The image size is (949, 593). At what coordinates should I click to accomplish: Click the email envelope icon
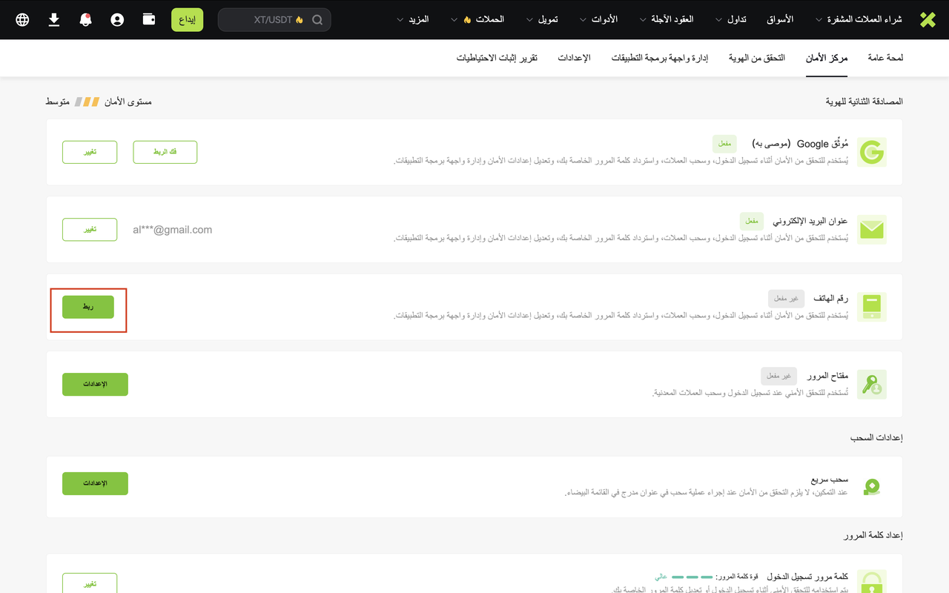pos(872,230)
